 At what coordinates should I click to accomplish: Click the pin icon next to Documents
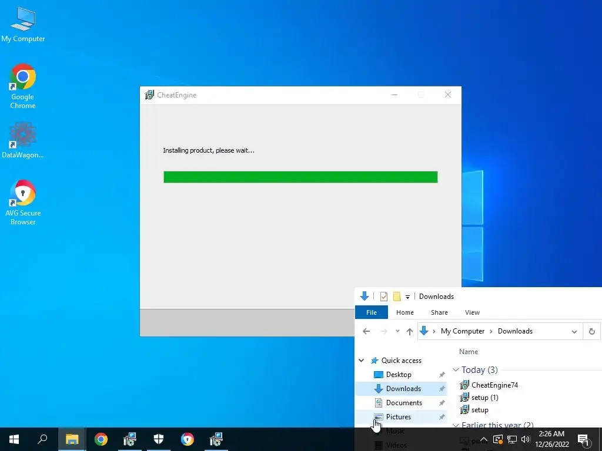(x=442, y=403)
